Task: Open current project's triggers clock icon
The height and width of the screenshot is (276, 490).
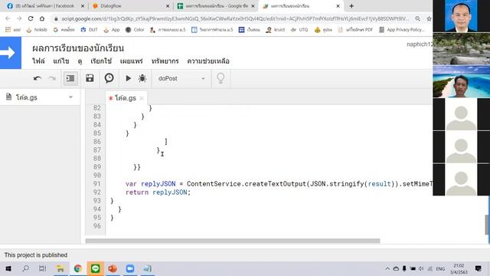Action: click(109, 78)
